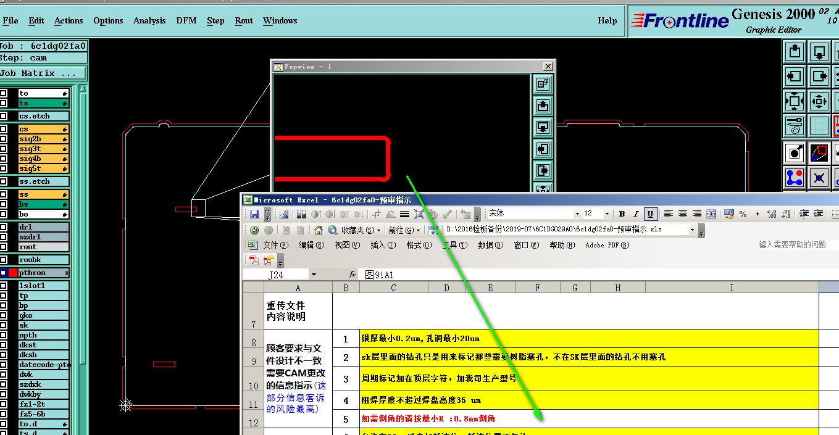This screenshot has height=435, width=839.
Task: Tick the checkbox for layer cs.etch
Action: (x=4, y=116)
